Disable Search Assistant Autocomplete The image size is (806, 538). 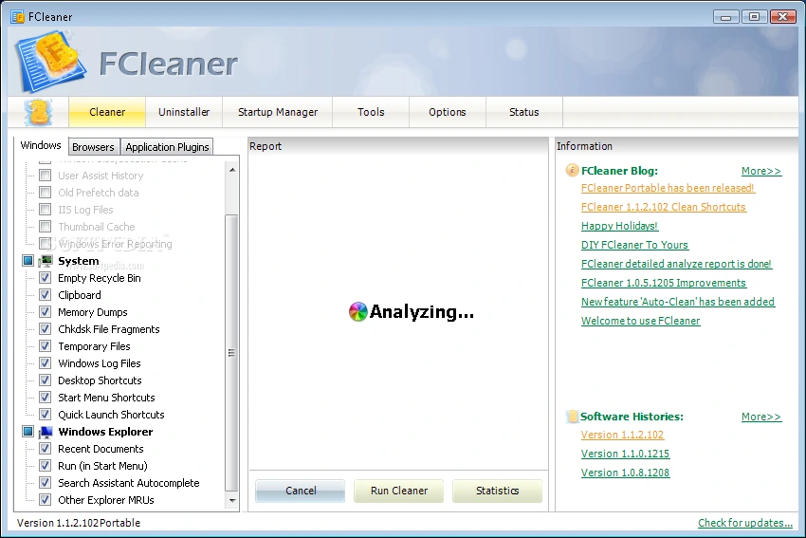coord(46,482)
